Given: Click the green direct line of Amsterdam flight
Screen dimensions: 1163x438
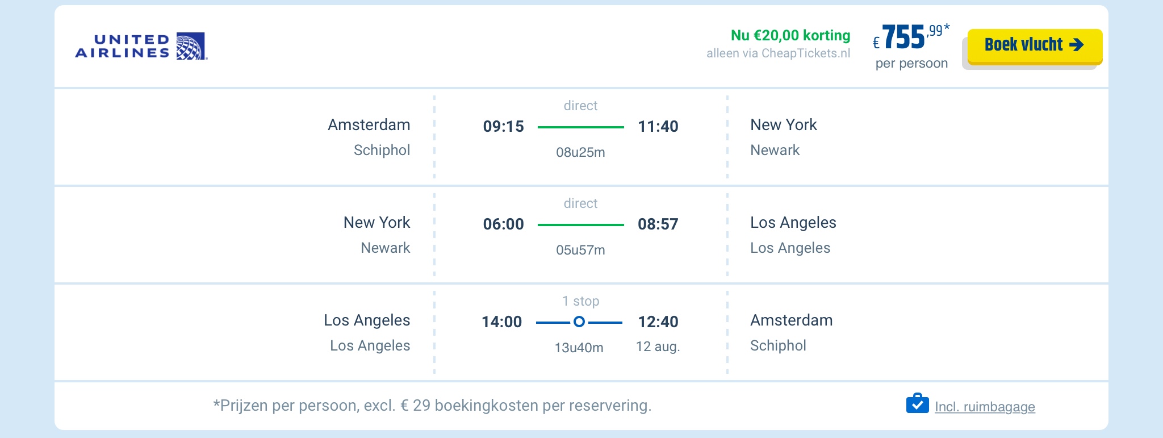Looking at the screenshot, I should 580,127.
